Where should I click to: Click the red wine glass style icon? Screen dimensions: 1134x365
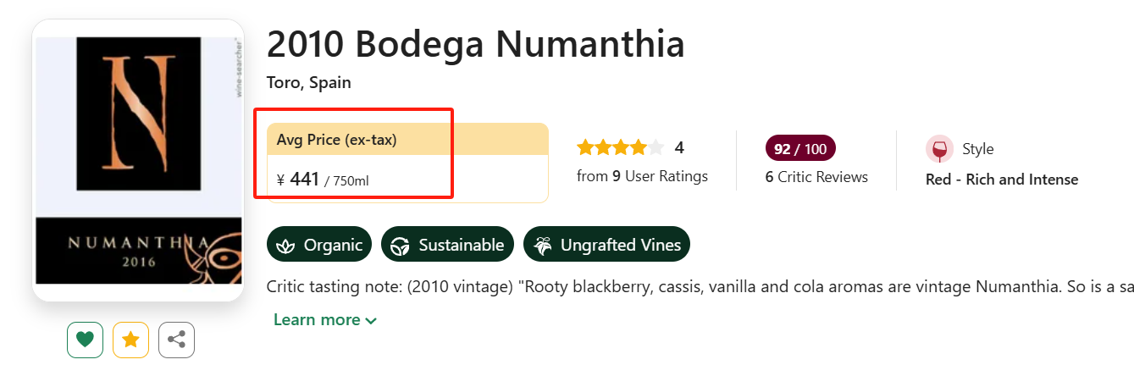[x=939, y=149]
